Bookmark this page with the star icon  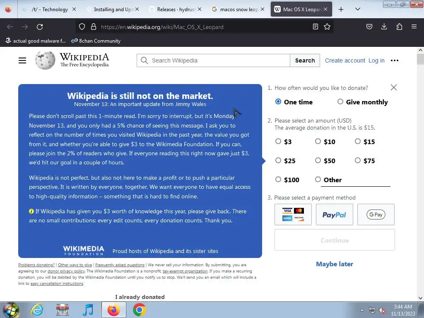click(x=327, y=26)
